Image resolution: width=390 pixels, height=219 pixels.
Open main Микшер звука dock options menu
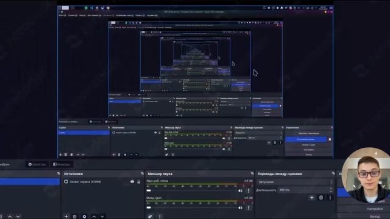[160, 217]
